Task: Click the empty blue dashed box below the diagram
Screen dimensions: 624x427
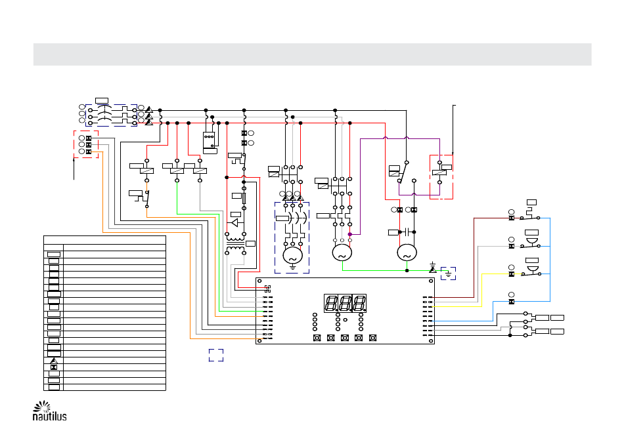Action: click(x=216, y=355)
